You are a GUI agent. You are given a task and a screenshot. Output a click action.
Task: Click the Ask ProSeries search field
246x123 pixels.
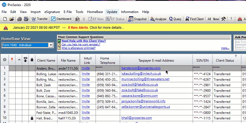click(240, 42)
